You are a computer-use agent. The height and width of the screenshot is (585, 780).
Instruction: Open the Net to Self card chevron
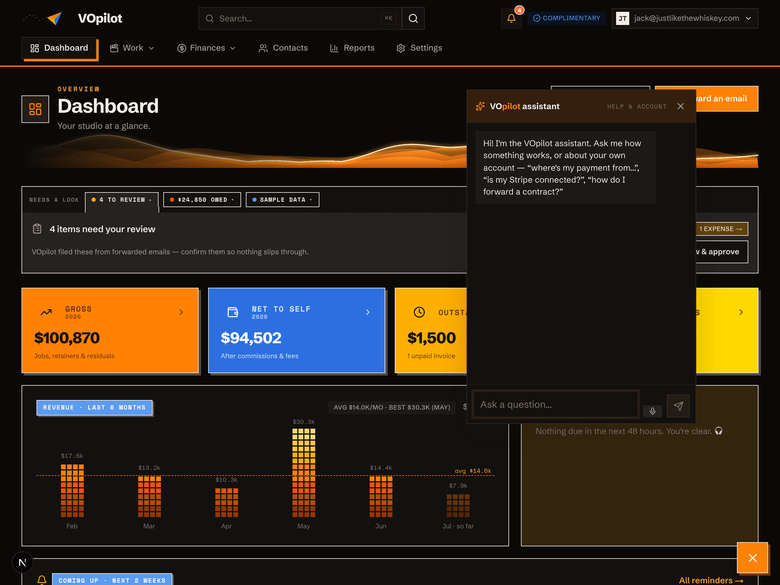[368, 312]
